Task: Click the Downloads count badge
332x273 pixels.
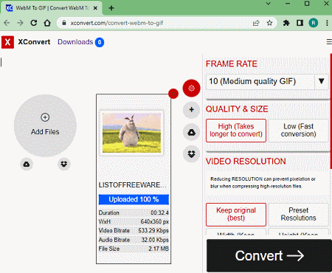Action: 100,42
